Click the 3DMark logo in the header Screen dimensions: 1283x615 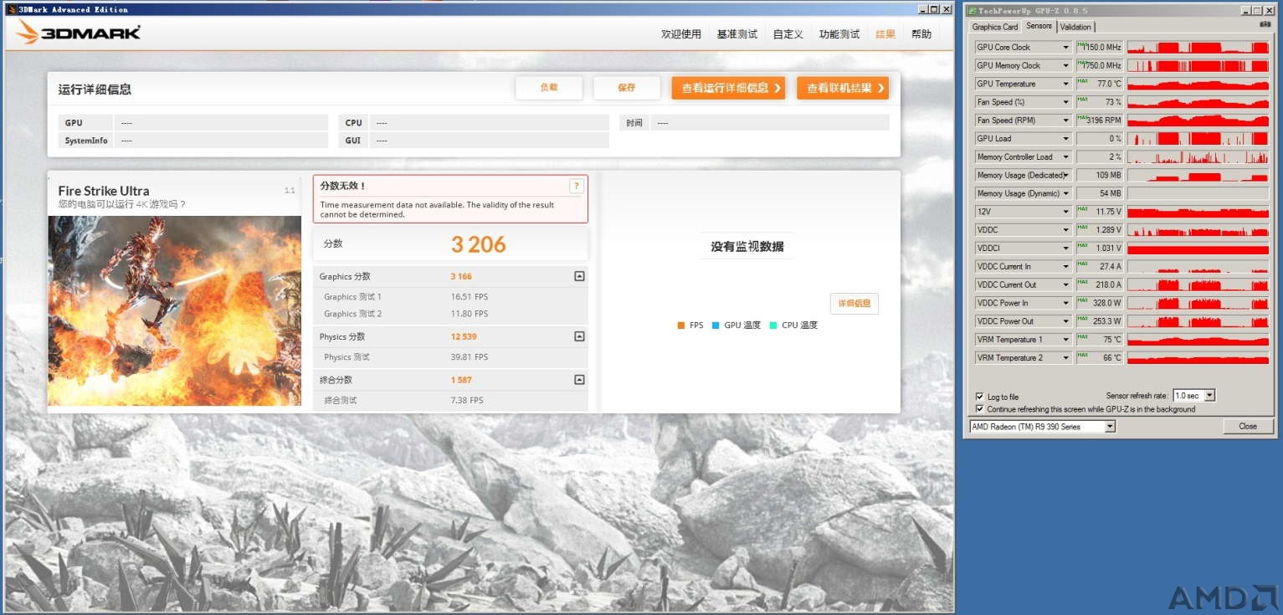pyautogui.click(x=79, y=33)
